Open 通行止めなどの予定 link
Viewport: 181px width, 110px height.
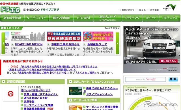(x=36, y=98)
